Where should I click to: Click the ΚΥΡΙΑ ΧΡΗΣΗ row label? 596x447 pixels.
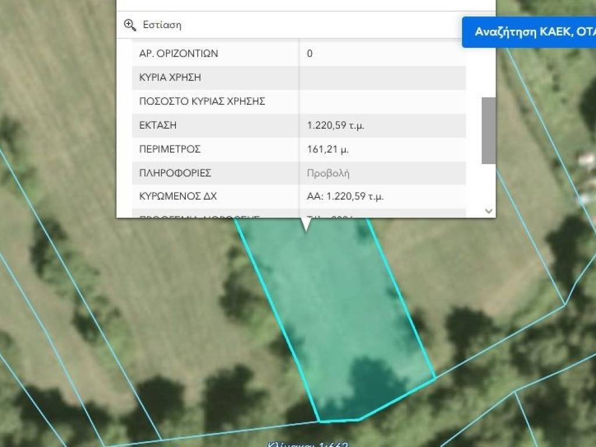[170, 77]
